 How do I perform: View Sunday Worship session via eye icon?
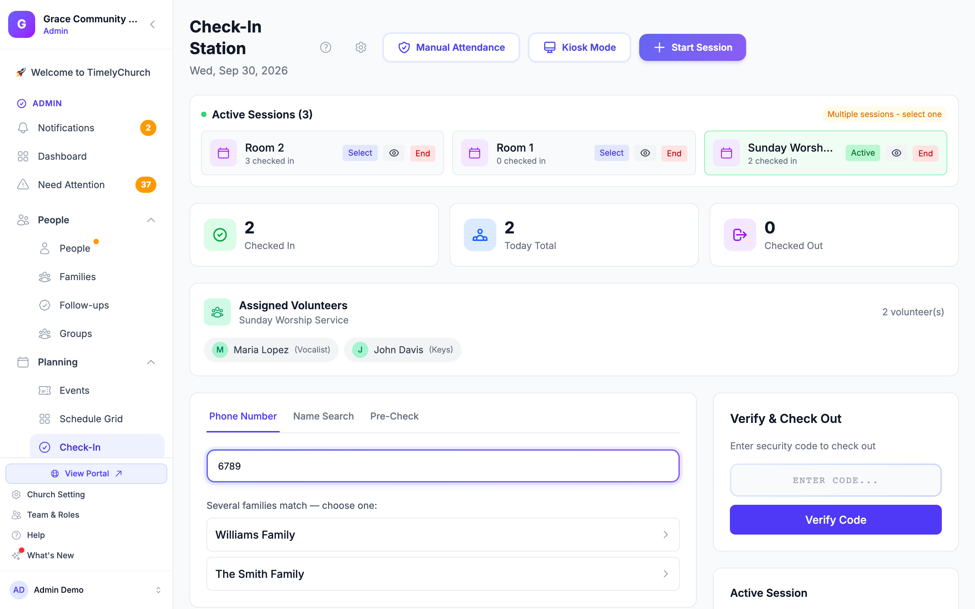coord(896,153)
